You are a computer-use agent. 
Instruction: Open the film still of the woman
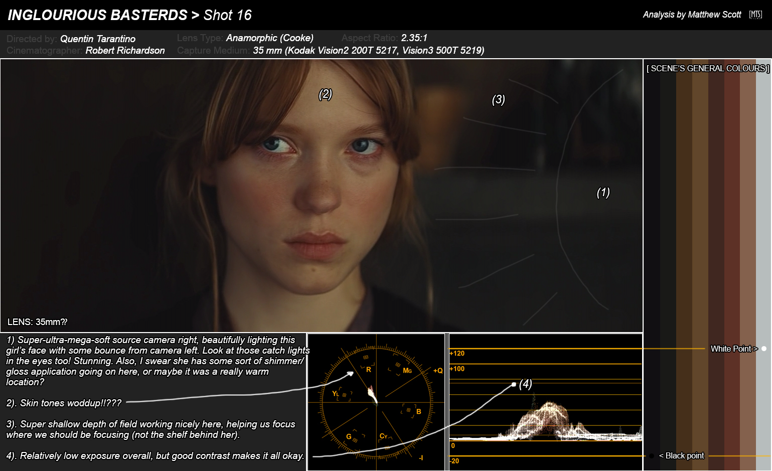point(322,196)
